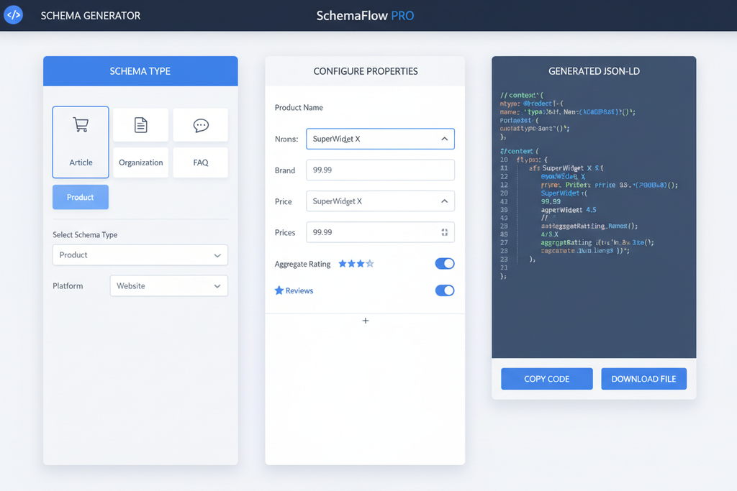Screen dimensions: 737x491
Task: Click the DOWNLOAD FILE button
Action: tap(643, 379)
